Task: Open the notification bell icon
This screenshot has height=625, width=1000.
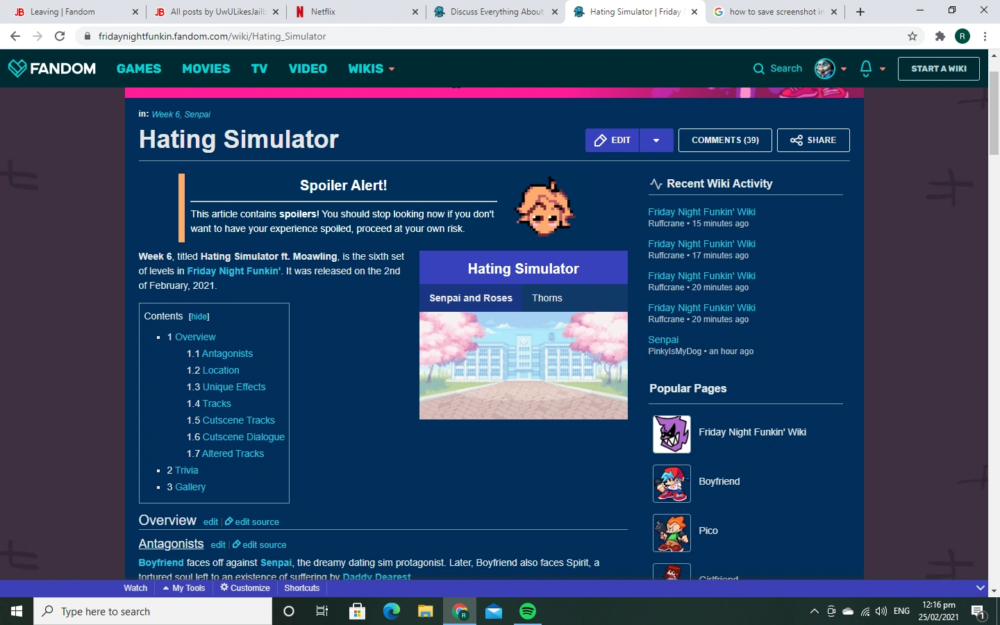Action: (865, 68)
